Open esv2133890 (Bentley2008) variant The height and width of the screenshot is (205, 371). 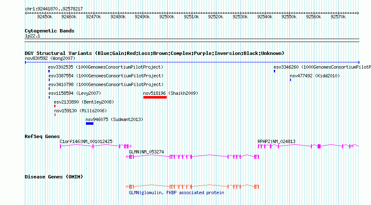click(x=84, y=102)
